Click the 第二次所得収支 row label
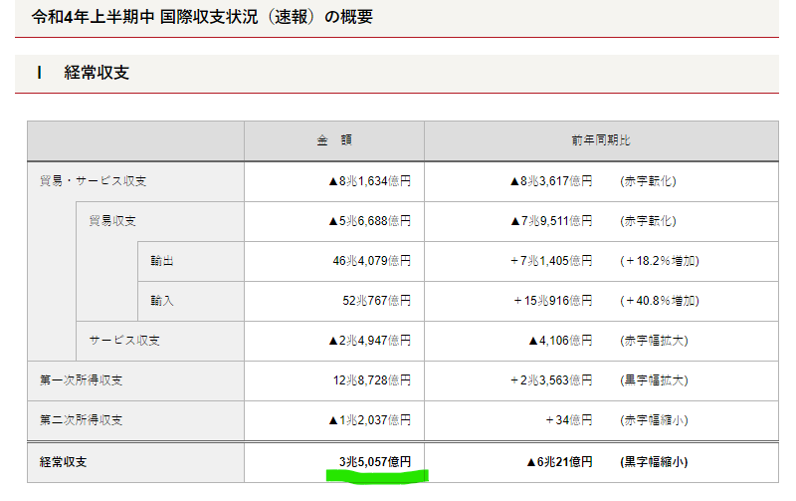796x501 pixels. (x=82, y=420)
